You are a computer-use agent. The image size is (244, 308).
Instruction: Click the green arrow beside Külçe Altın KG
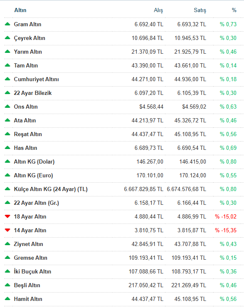click(7, 189)
